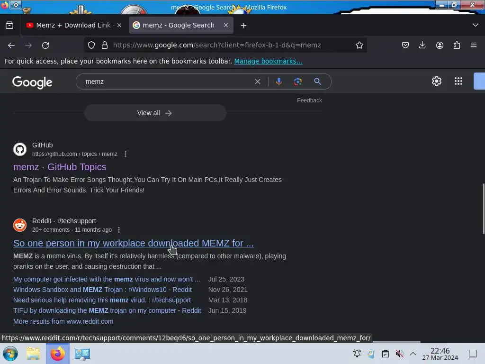
Task: Open Firefox View recent browsing icon
Action: (9, 25)
